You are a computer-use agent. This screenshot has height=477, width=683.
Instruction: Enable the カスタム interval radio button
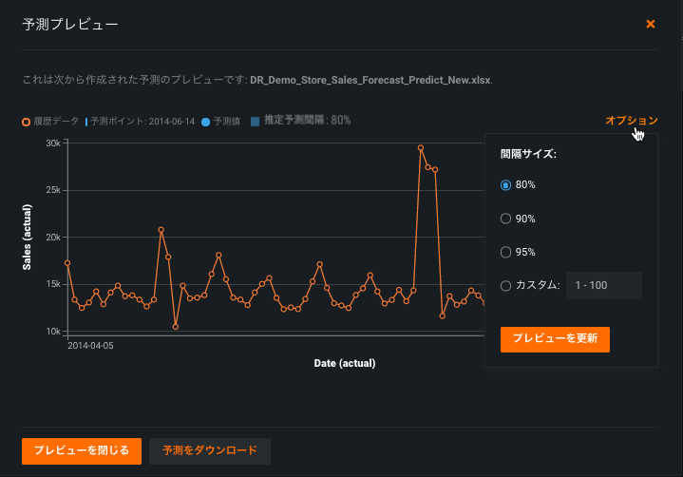(505, 285)
